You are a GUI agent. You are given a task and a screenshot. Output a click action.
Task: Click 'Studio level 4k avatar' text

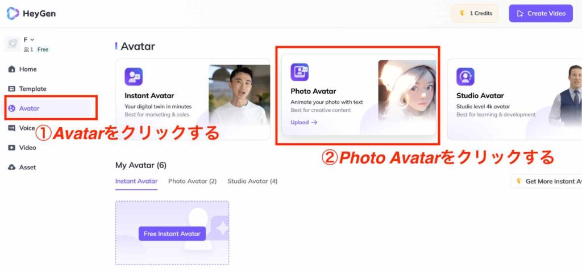(483, 107)
